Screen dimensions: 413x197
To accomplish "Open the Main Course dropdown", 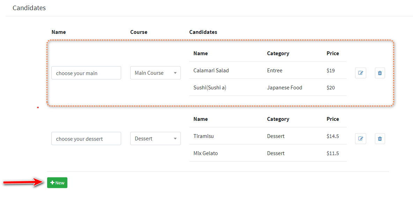I will (155, 73).
